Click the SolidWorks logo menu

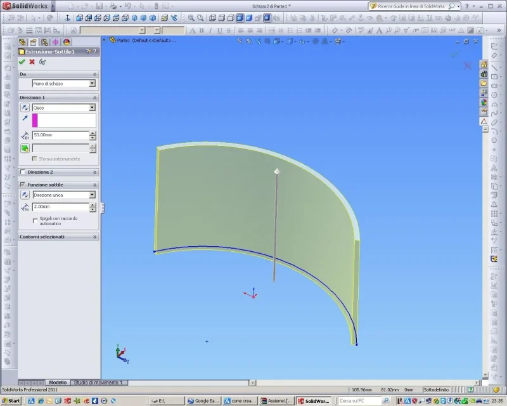pos(25,6)
